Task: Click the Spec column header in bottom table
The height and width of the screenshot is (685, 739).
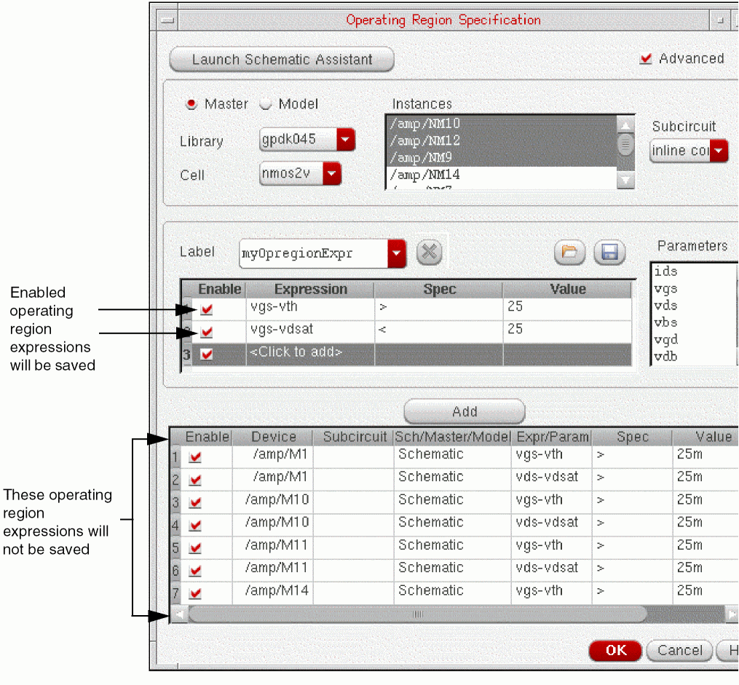Action: point(632,437)
